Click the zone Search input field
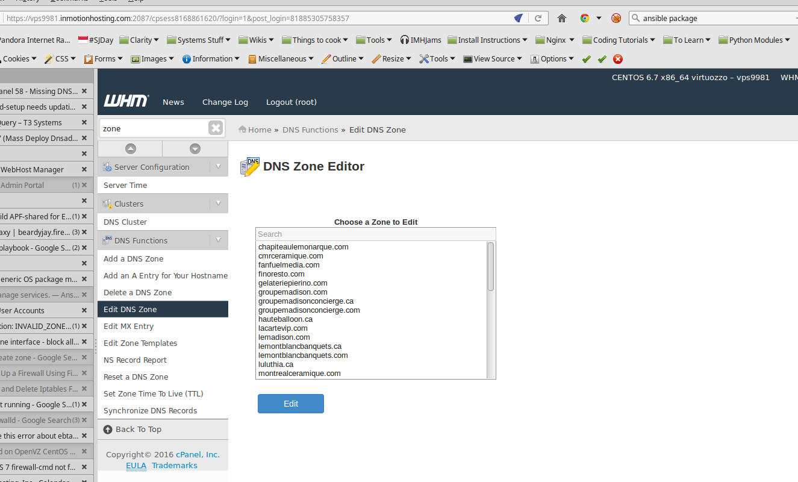Image resolution: width=798 pixels, height=482 pixels. pyautogui.click(x=375, y=234)
